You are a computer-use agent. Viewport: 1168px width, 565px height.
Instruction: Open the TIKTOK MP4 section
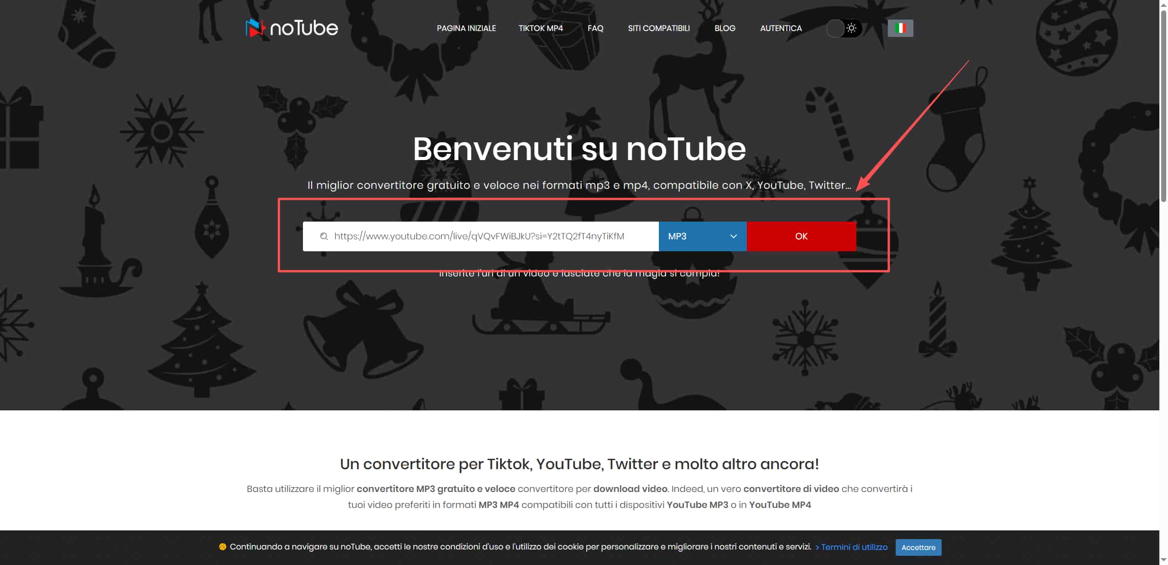[541, 28]
